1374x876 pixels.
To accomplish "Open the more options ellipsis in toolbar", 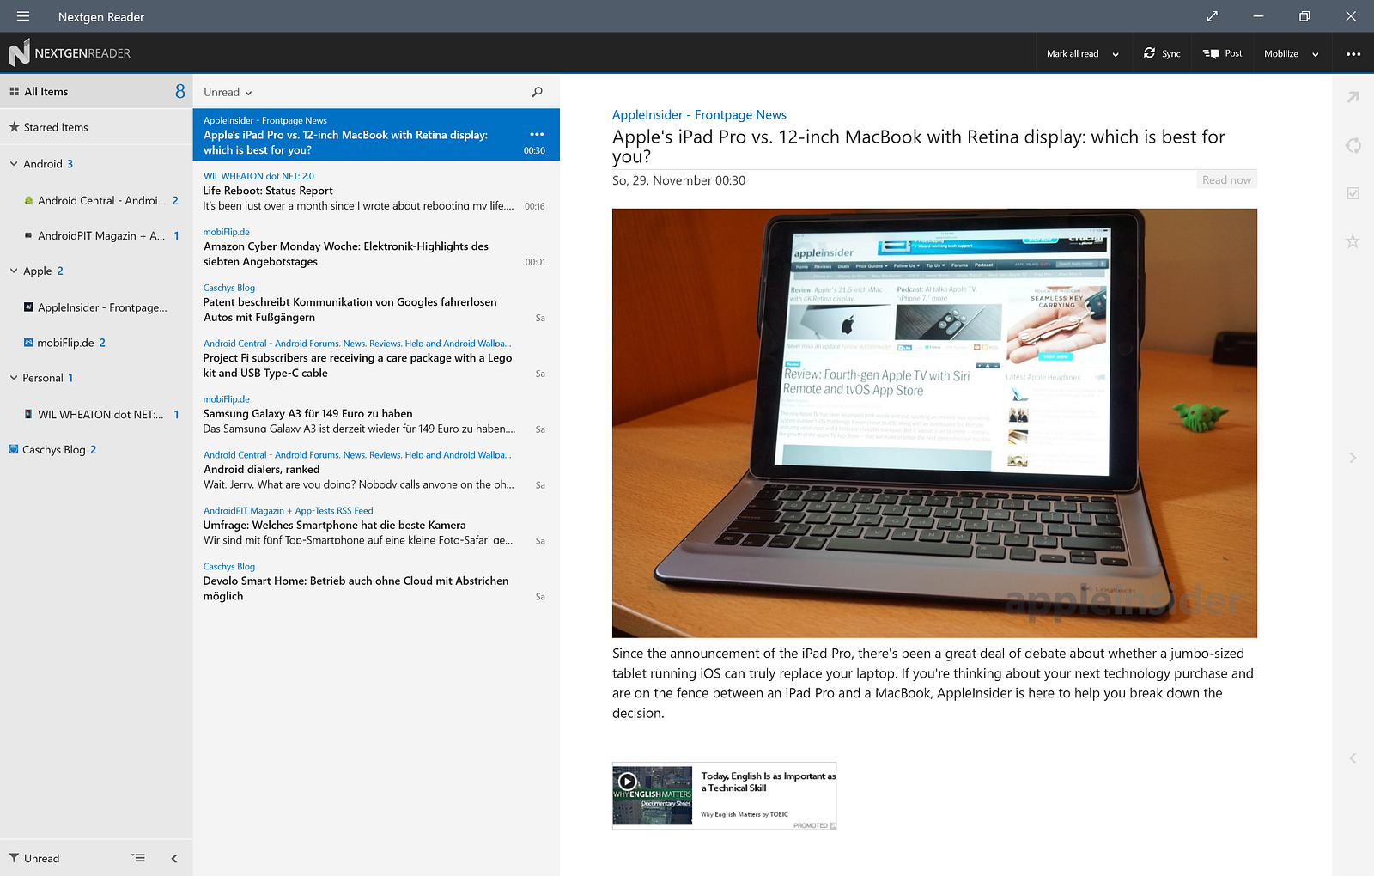I will [1353, 53].
